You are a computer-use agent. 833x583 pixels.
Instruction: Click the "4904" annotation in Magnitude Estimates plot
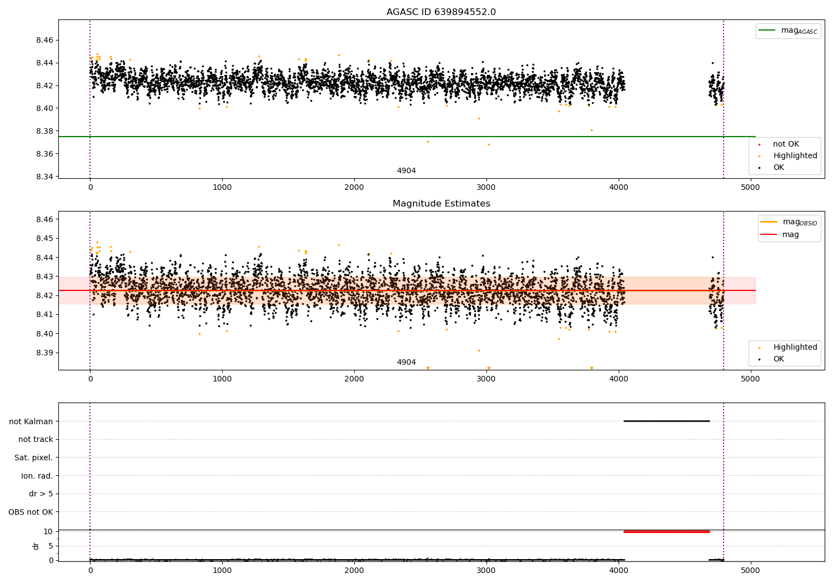pyautogui.click(x=407, y=363)
